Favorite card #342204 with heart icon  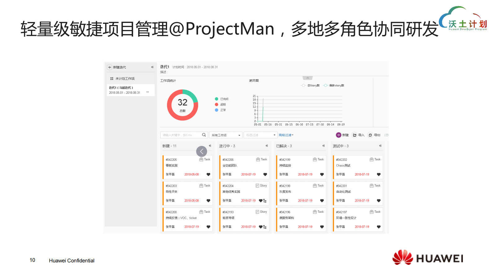click(x=261, y=201)
